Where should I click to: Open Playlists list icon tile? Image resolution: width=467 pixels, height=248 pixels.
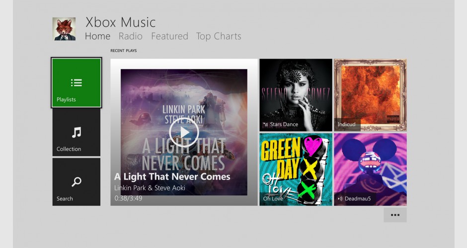tap(76, 82)
